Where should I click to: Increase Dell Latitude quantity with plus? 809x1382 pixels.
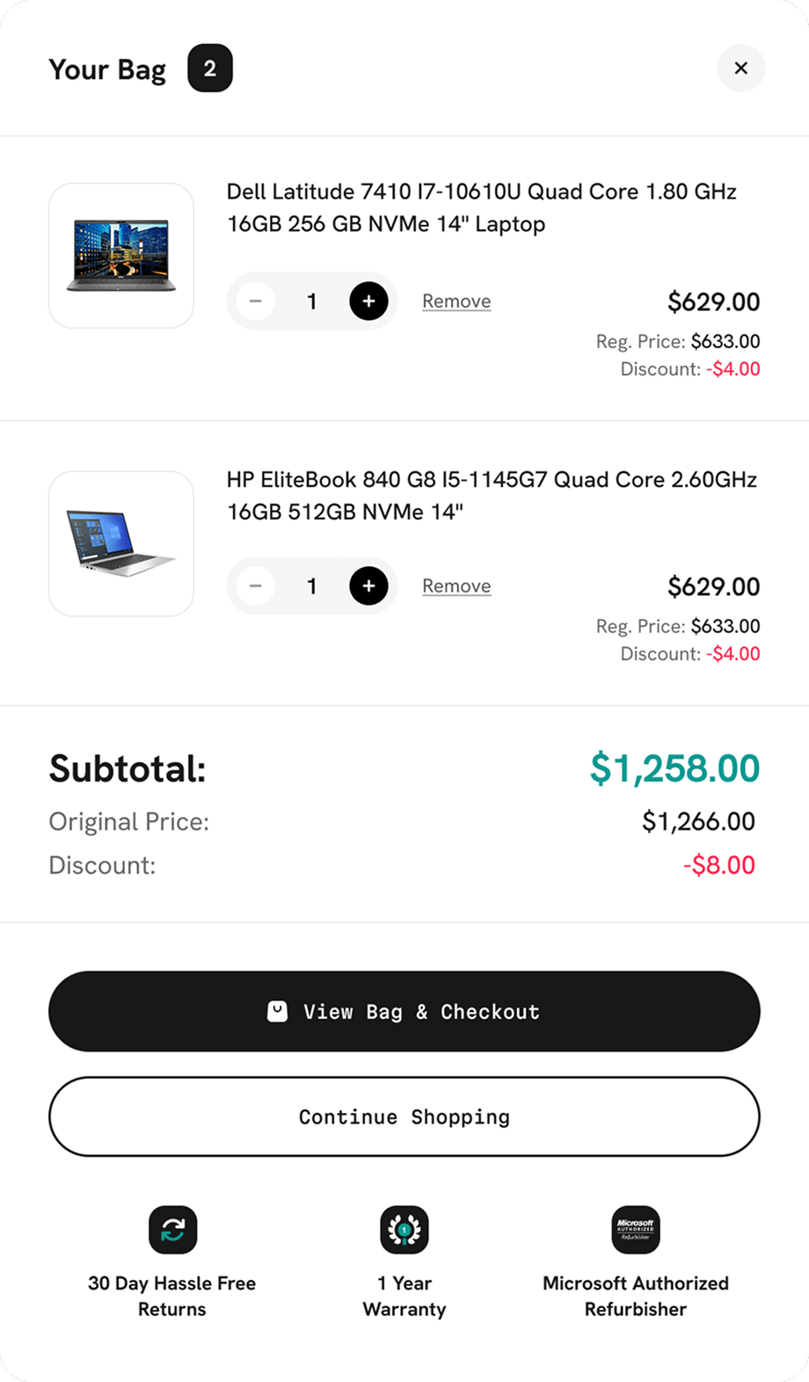pyautogui.click(x=368, y=302)
